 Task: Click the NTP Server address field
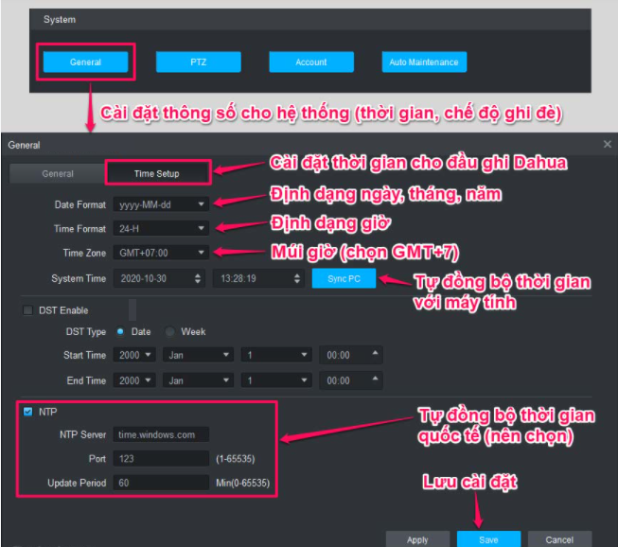point(160,434)
